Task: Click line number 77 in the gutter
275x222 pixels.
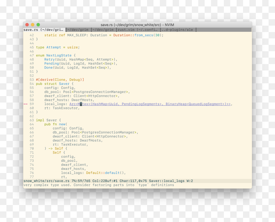Action: pos(32,177)
